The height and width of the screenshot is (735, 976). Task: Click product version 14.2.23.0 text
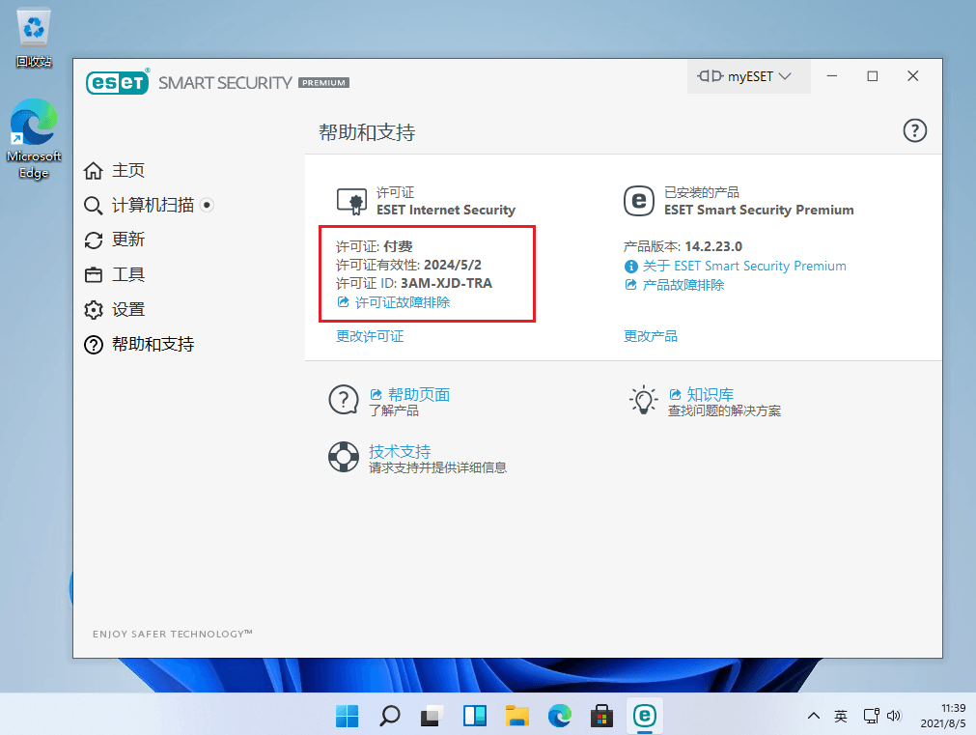(713, 246)
